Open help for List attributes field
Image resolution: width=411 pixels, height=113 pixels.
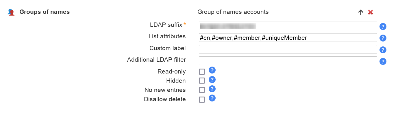pos(383,38)
